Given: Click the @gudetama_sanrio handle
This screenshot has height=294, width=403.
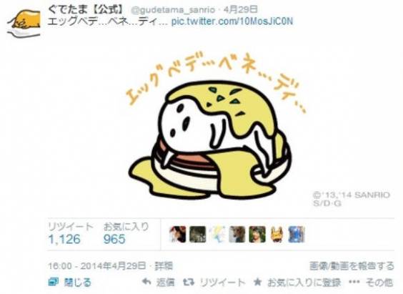Looking at the screenshot, I should 173,10.
